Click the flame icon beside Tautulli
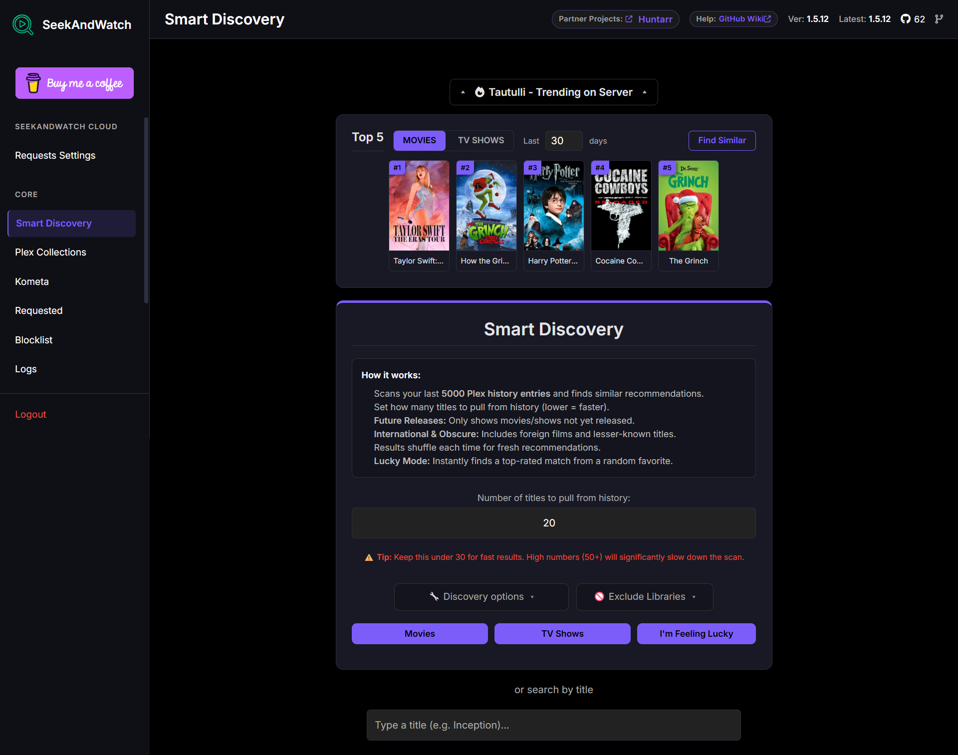Screen dimensions: 958x755 click(479, 92)
